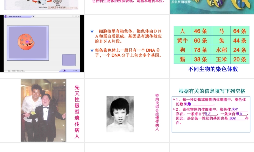
Task: Click the vertical text 特纳氏综合症遗传病人
Action: point(157,112)
